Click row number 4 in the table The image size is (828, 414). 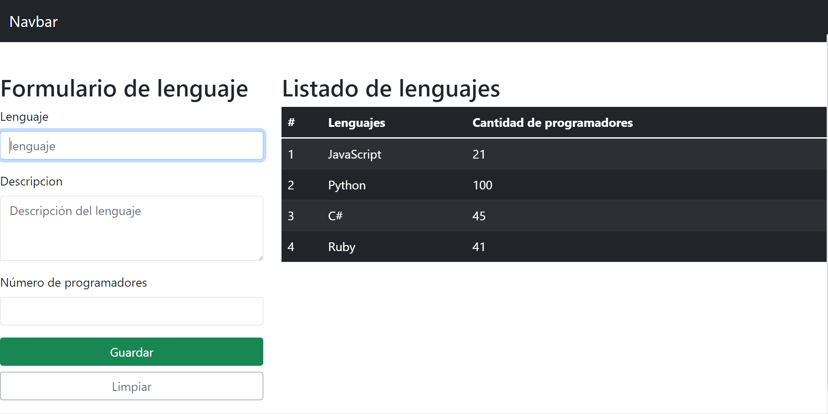[x=291, y=247]
